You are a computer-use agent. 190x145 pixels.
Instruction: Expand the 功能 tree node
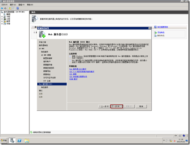2,17
